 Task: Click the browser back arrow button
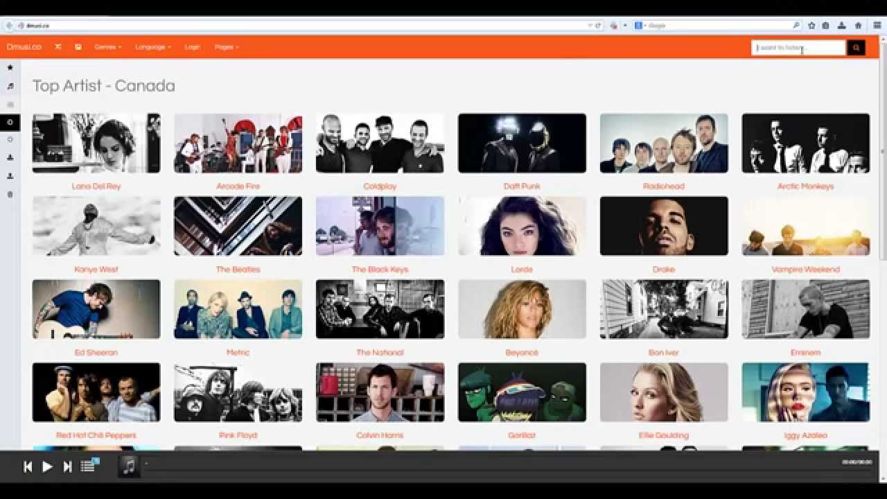9,26
